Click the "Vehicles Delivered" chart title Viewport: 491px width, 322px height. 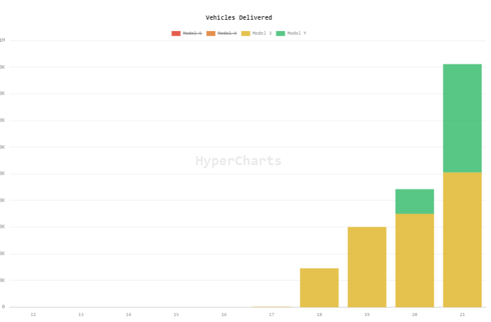[x=239, y=18]
